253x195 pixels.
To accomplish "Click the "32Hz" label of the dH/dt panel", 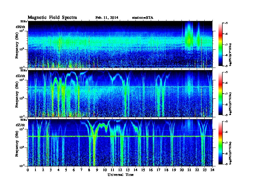I will tap(24, 21).
